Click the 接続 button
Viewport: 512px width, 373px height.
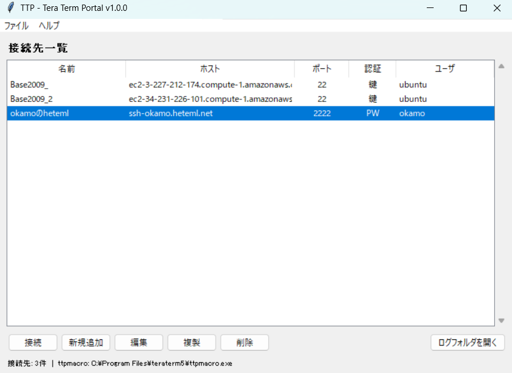click(33, 342)
